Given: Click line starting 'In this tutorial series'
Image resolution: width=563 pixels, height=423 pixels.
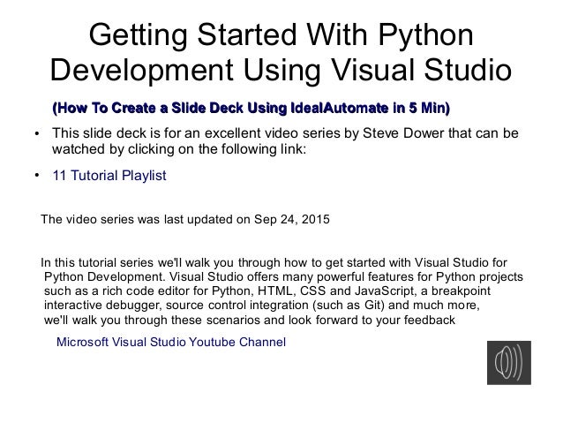Looking at the screenshot, I should (274, 262).
